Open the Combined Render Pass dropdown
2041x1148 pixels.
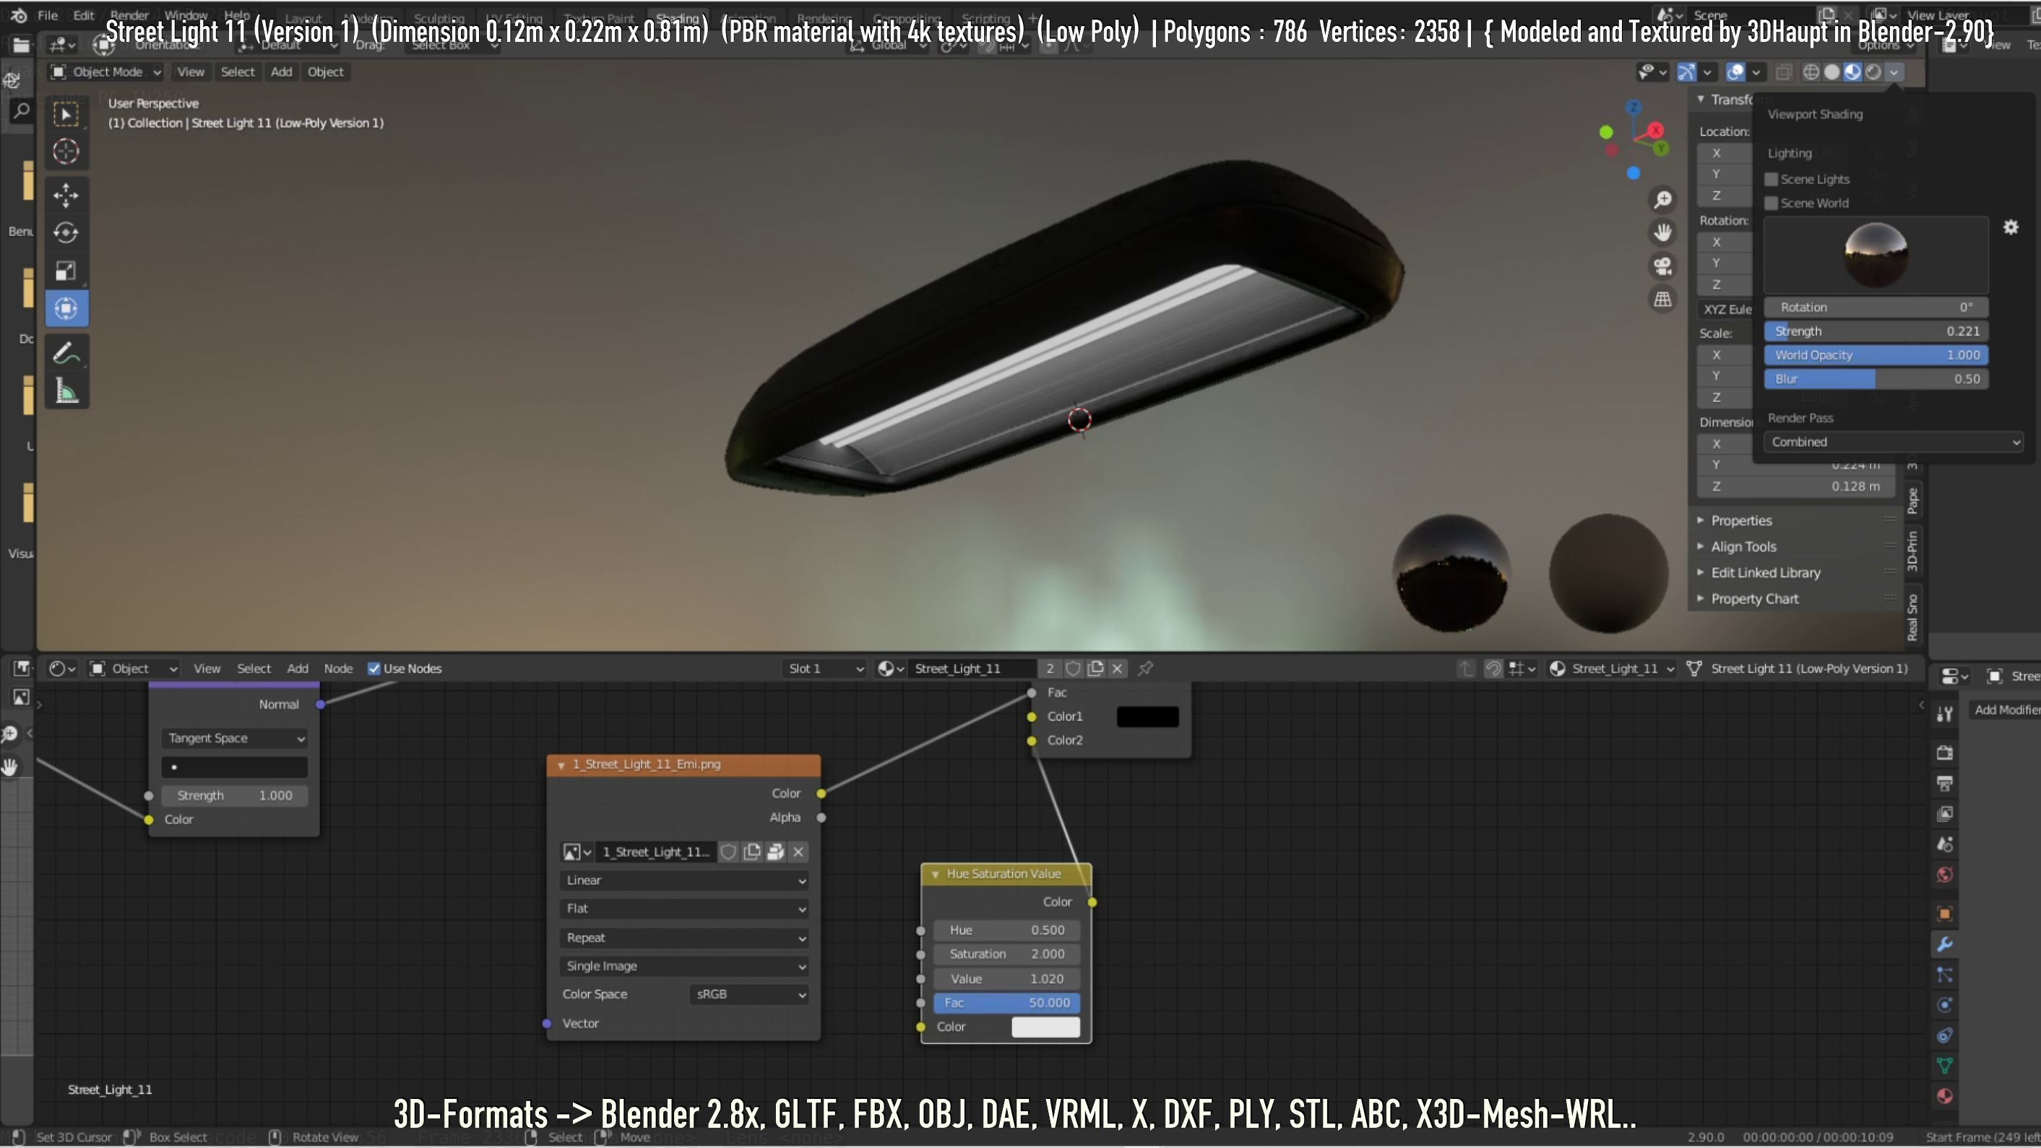click(1894, 443)
